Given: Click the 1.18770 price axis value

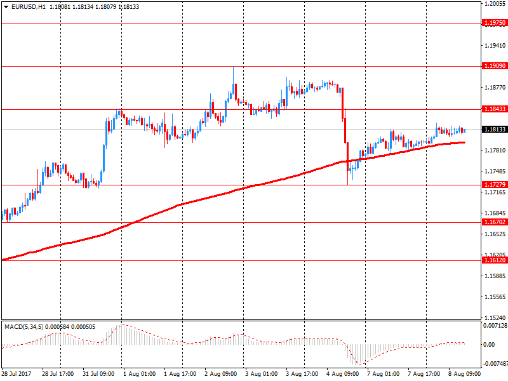Looking at the screenshot, I should [x=495, y=88].
